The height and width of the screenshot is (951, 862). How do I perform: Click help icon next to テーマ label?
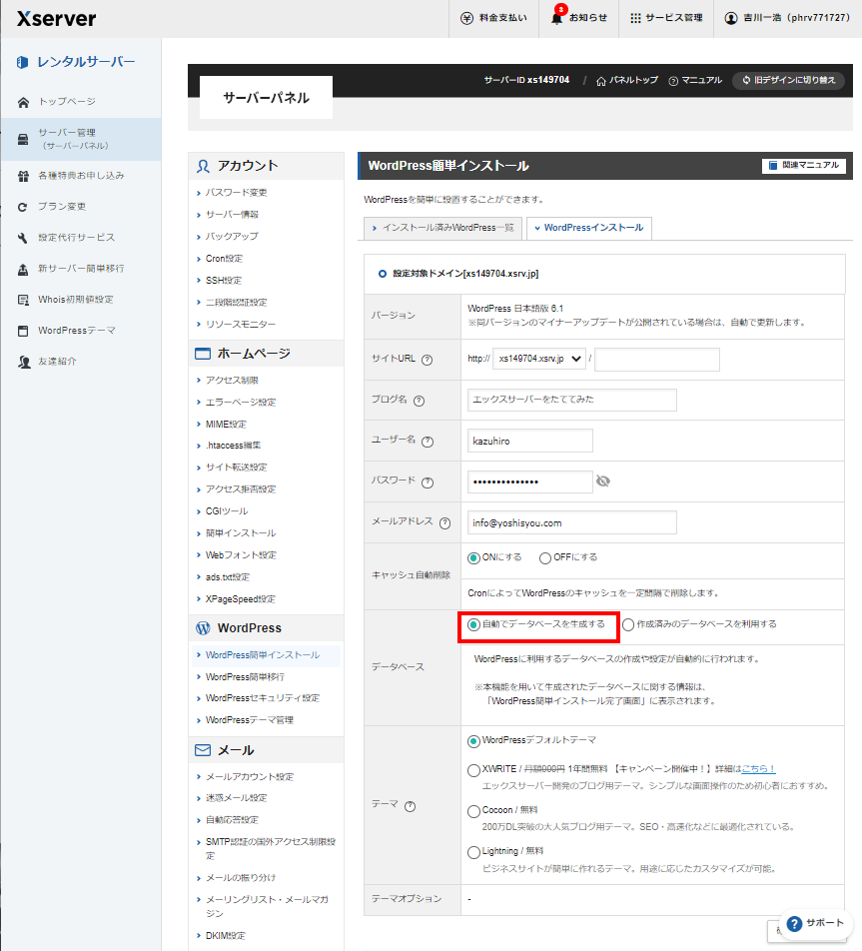tap(410, 806)
